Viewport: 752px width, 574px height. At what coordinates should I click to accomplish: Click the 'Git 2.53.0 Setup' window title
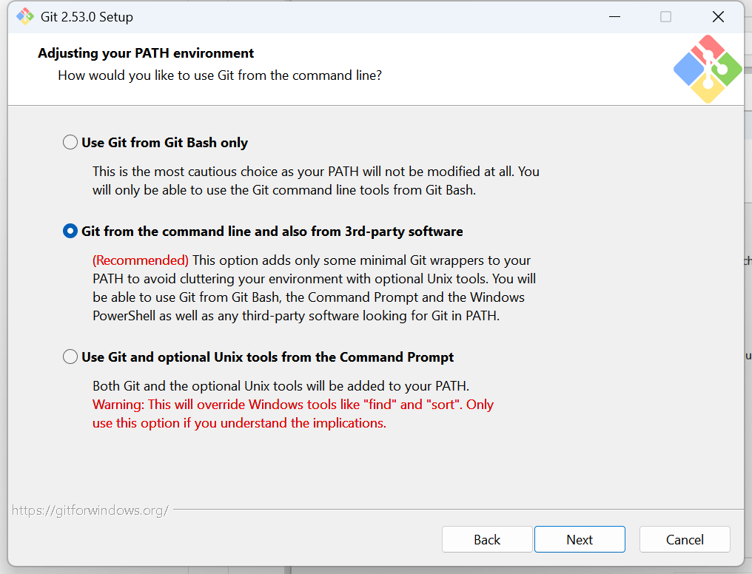pyautogui.click(x=87, y=17)
